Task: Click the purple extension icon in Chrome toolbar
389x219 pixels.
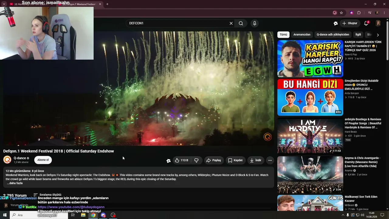Action: (x=352, y=13)
